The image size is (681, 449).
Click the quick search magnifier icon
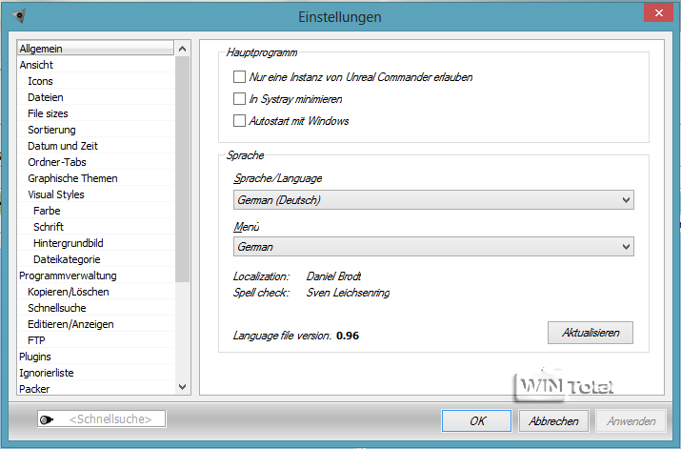coord(47,419)
